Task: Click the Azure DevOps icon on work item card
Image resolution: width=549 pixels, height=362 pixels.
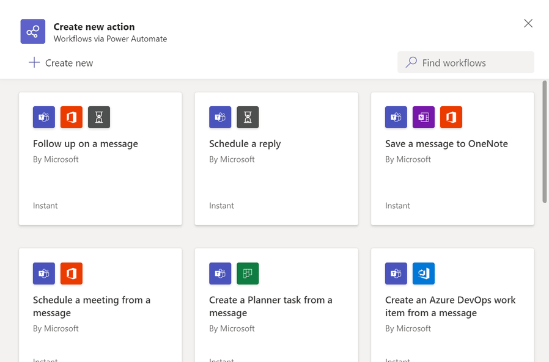Action: point(424,273)
